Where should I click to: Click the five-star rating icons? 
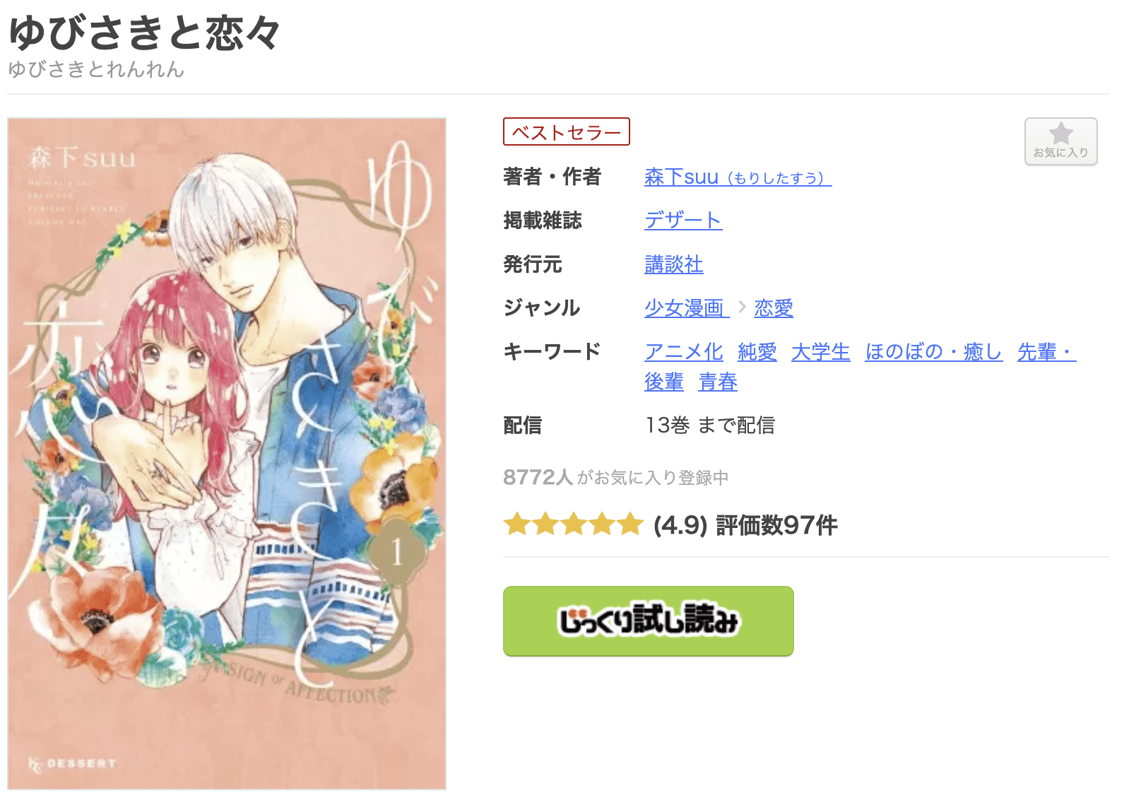[x=573, y=524]
